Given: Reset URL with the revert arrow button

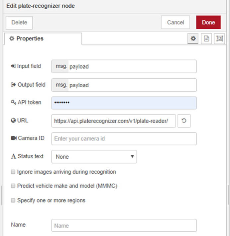Looking at the screenshot, I should pyautogui.click(x=184, y=121).
